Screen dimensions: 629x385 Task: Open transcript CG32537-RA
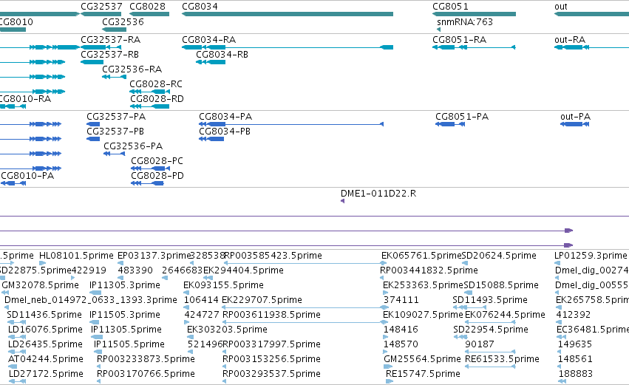pos(101,47)
